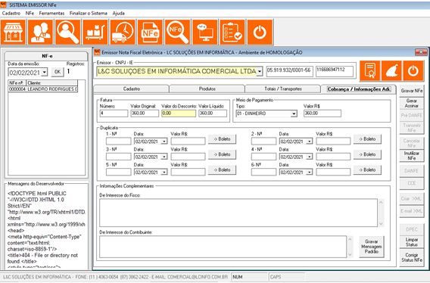Viewport: 430px width, 283px height.
Task: Click Boleto button for Duplicata 2
Action: click(367, 139)
